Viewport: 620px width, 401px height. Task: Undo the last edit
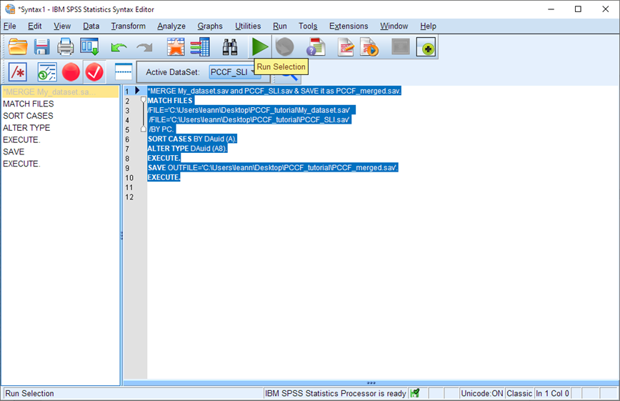[x=119, y=47]
